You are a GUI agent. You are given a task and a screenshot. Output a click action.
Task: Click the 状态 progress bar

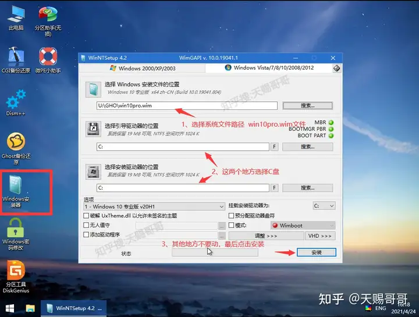click(x=215, y=252)
